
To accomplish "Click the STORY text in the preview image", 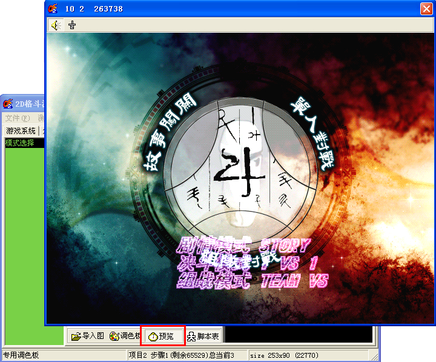I will point(285,245).
